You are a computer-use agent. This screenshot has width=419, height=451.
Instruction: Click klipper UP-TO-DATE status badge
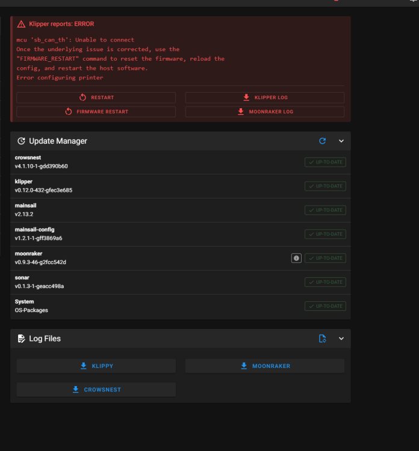(x=326, y=186)
